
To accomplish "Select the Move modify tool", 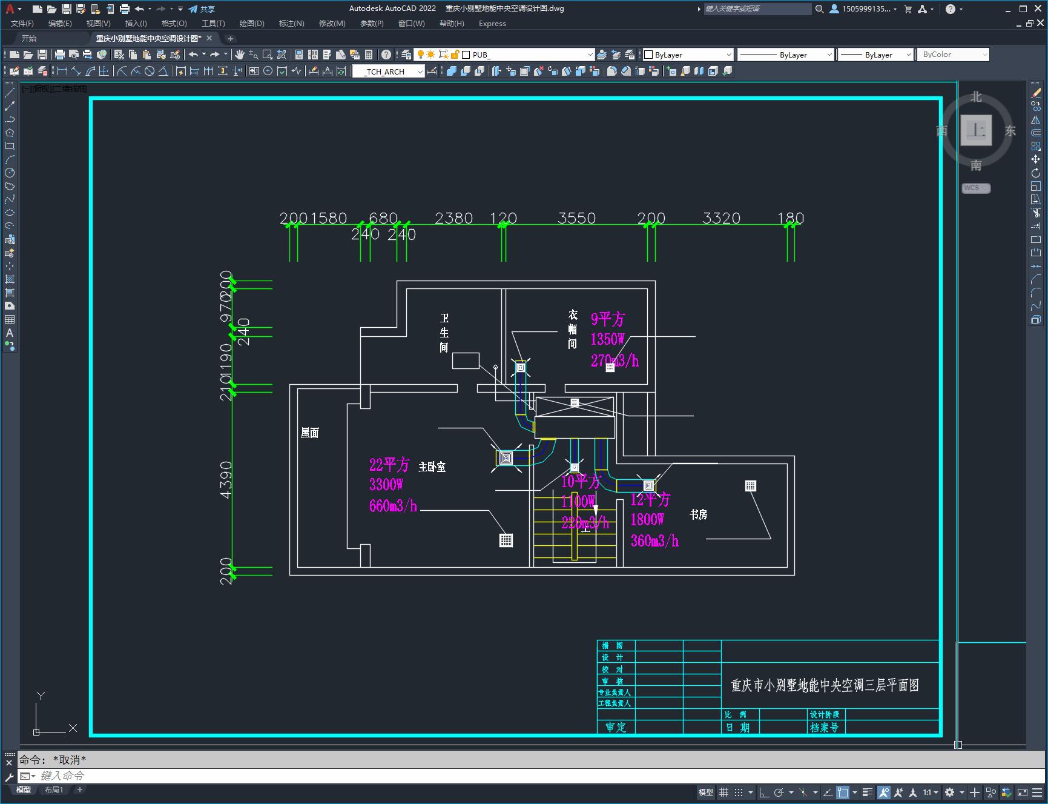I will (x=1036, y=159).
